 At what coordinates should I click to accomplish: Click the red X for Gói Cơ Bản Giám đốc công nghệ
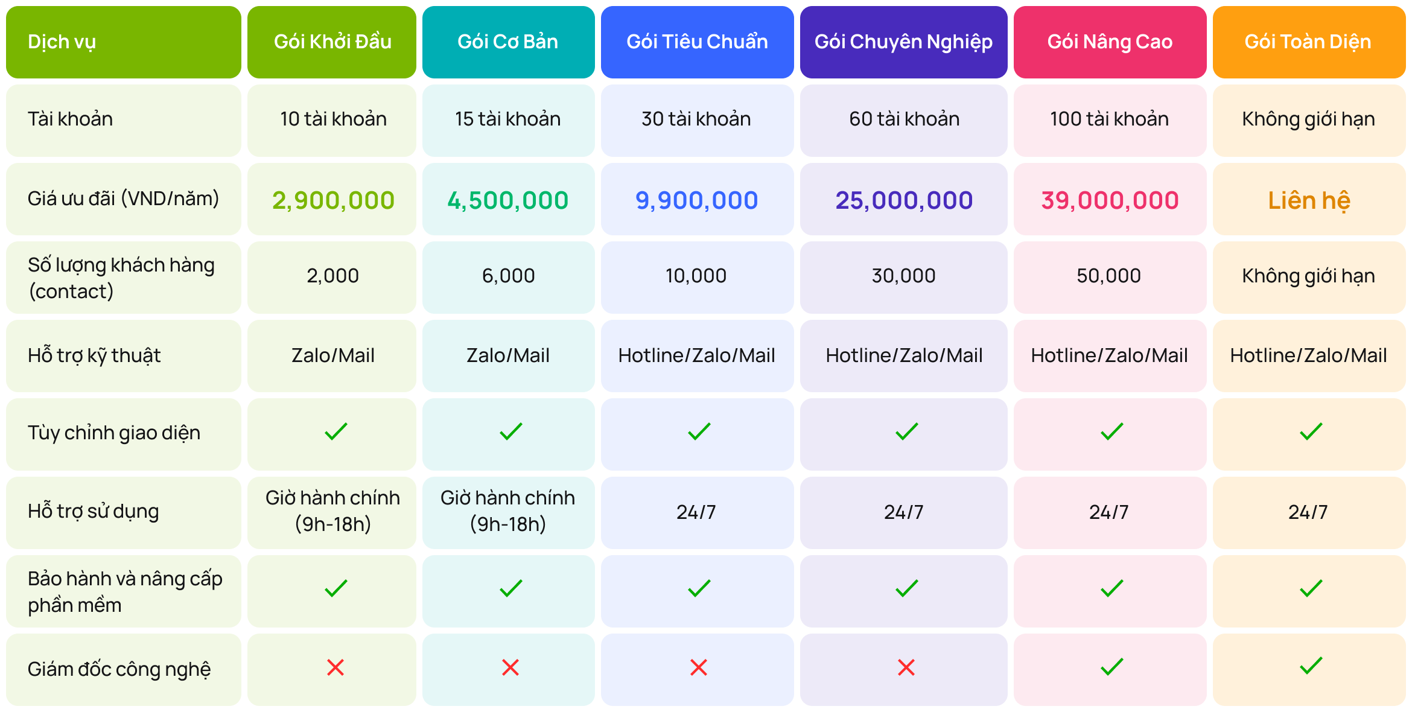pyautogui.click(x=510, y=667)
